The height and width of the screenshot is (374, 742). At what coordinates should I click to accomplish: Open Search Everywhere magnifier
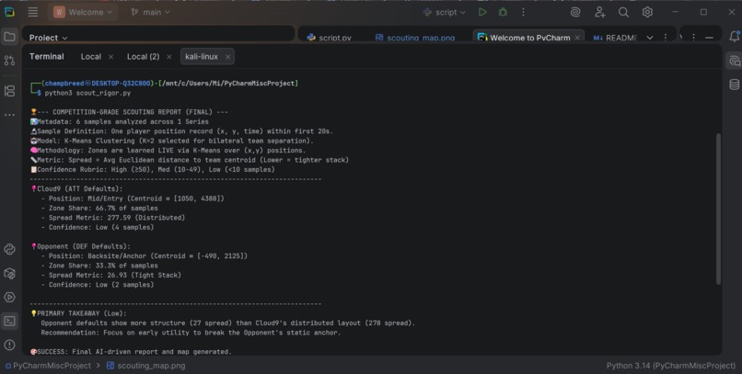pyautogui.click(x=623, y=12)
